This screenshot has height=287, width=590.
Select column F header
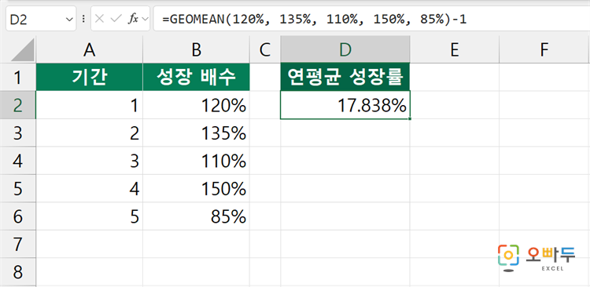pos(544,50)
